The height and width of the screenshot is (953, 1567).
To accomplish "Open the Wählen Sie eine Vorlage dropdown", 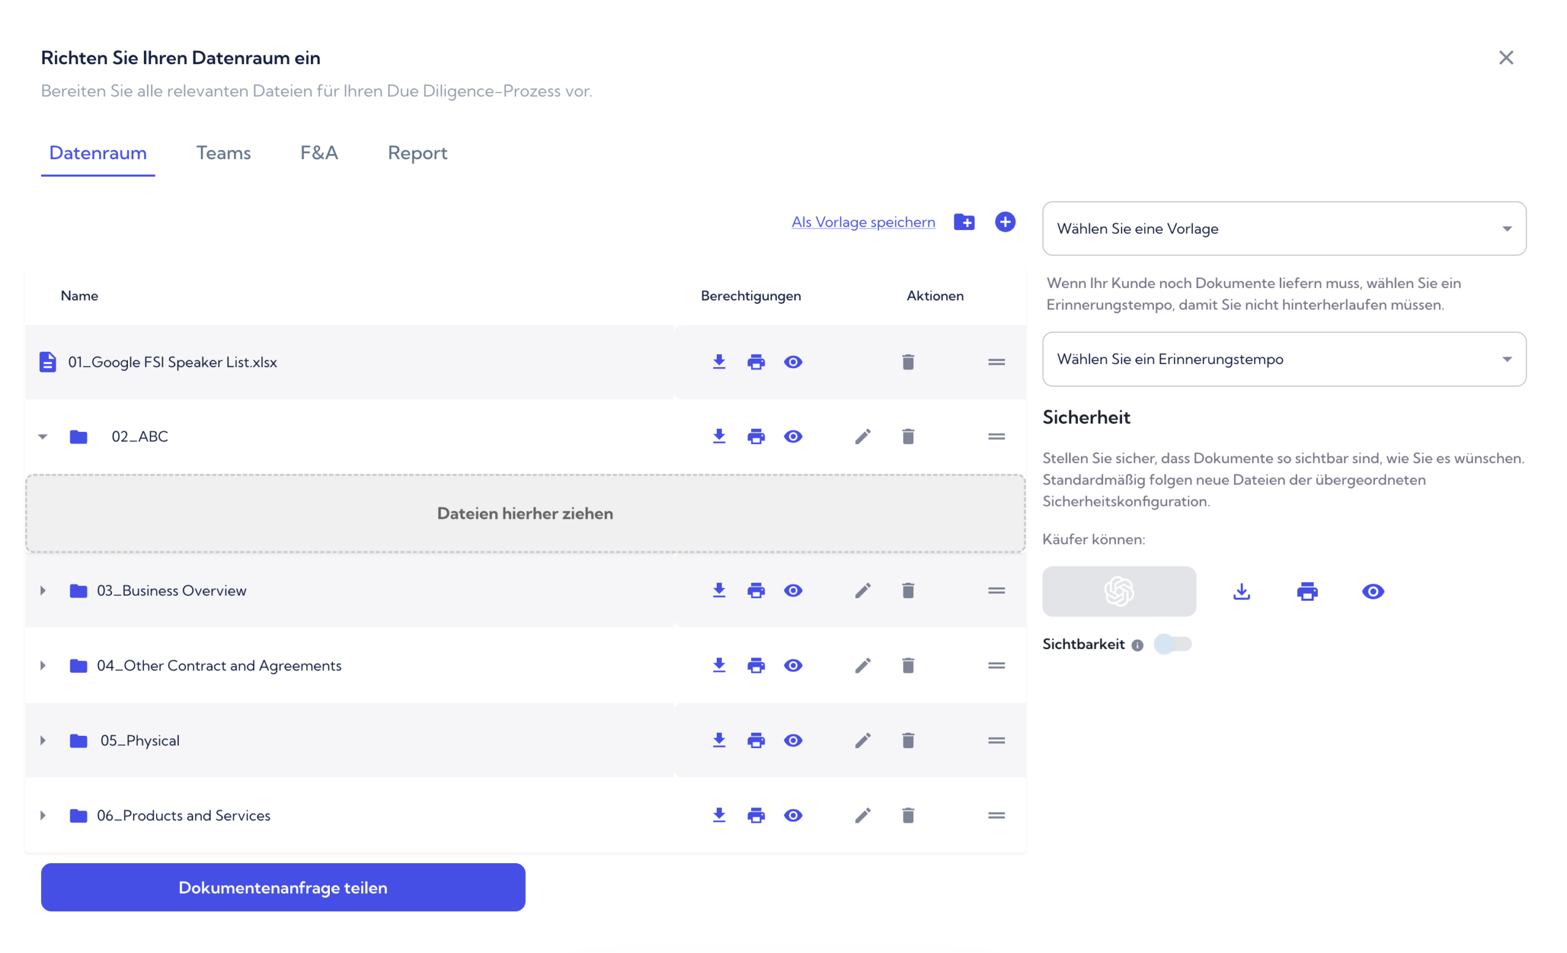I will pos(1284,228).
